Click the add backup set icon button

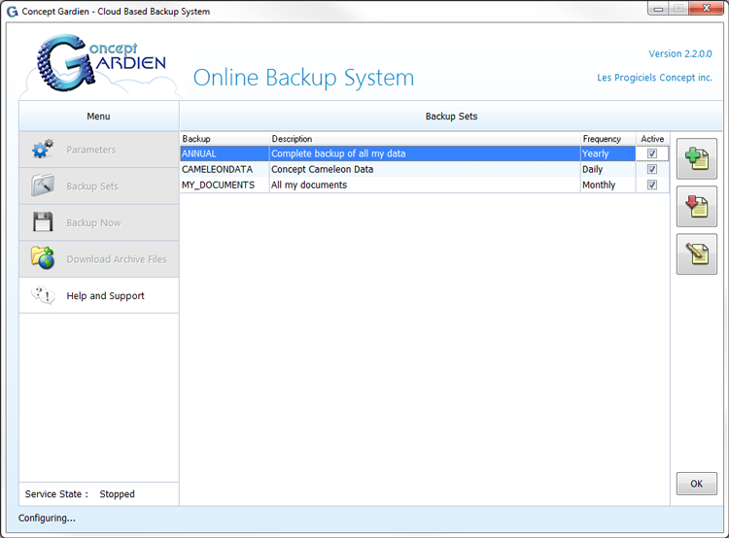[696, 159]
